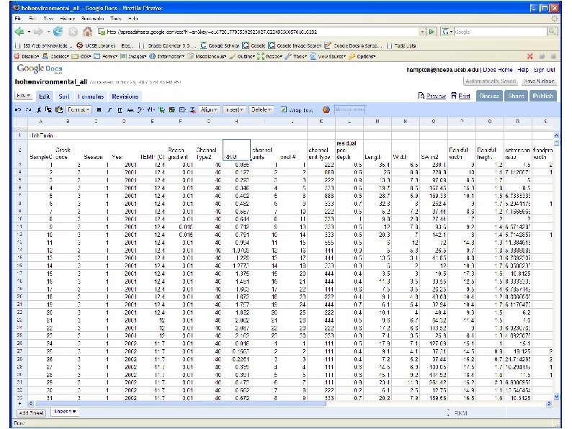Click the Italic formatting icon
The width and height of the screenshot is (572, 429).
(109, 110)
